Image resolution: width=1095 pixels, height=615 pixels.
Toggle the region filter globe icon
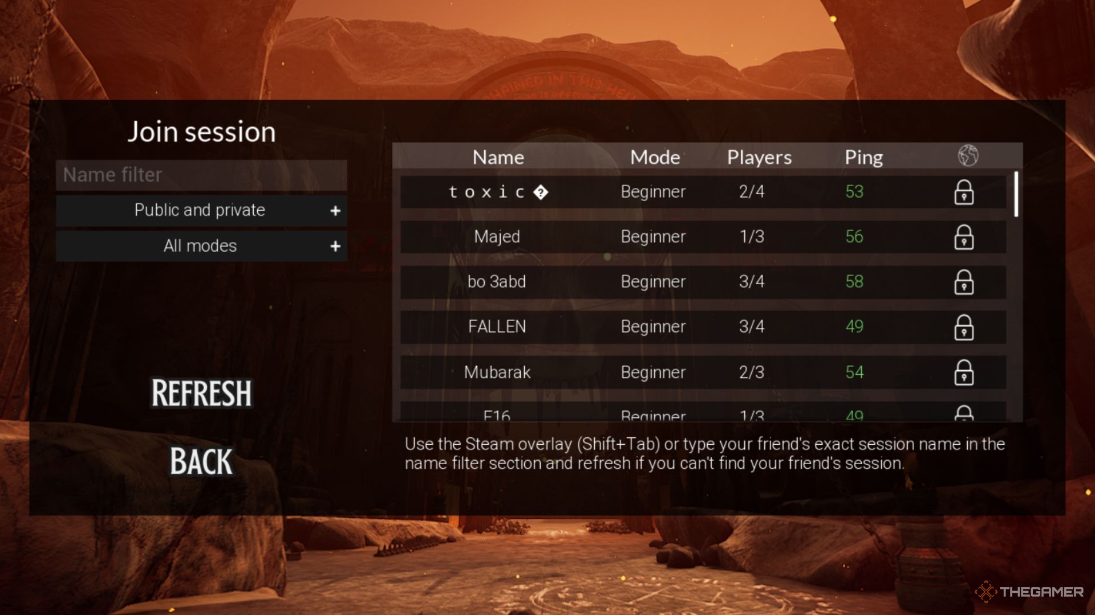967,156
